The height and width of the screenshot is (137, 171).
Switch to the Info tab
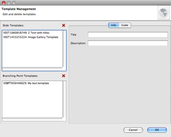coord(114,25)
